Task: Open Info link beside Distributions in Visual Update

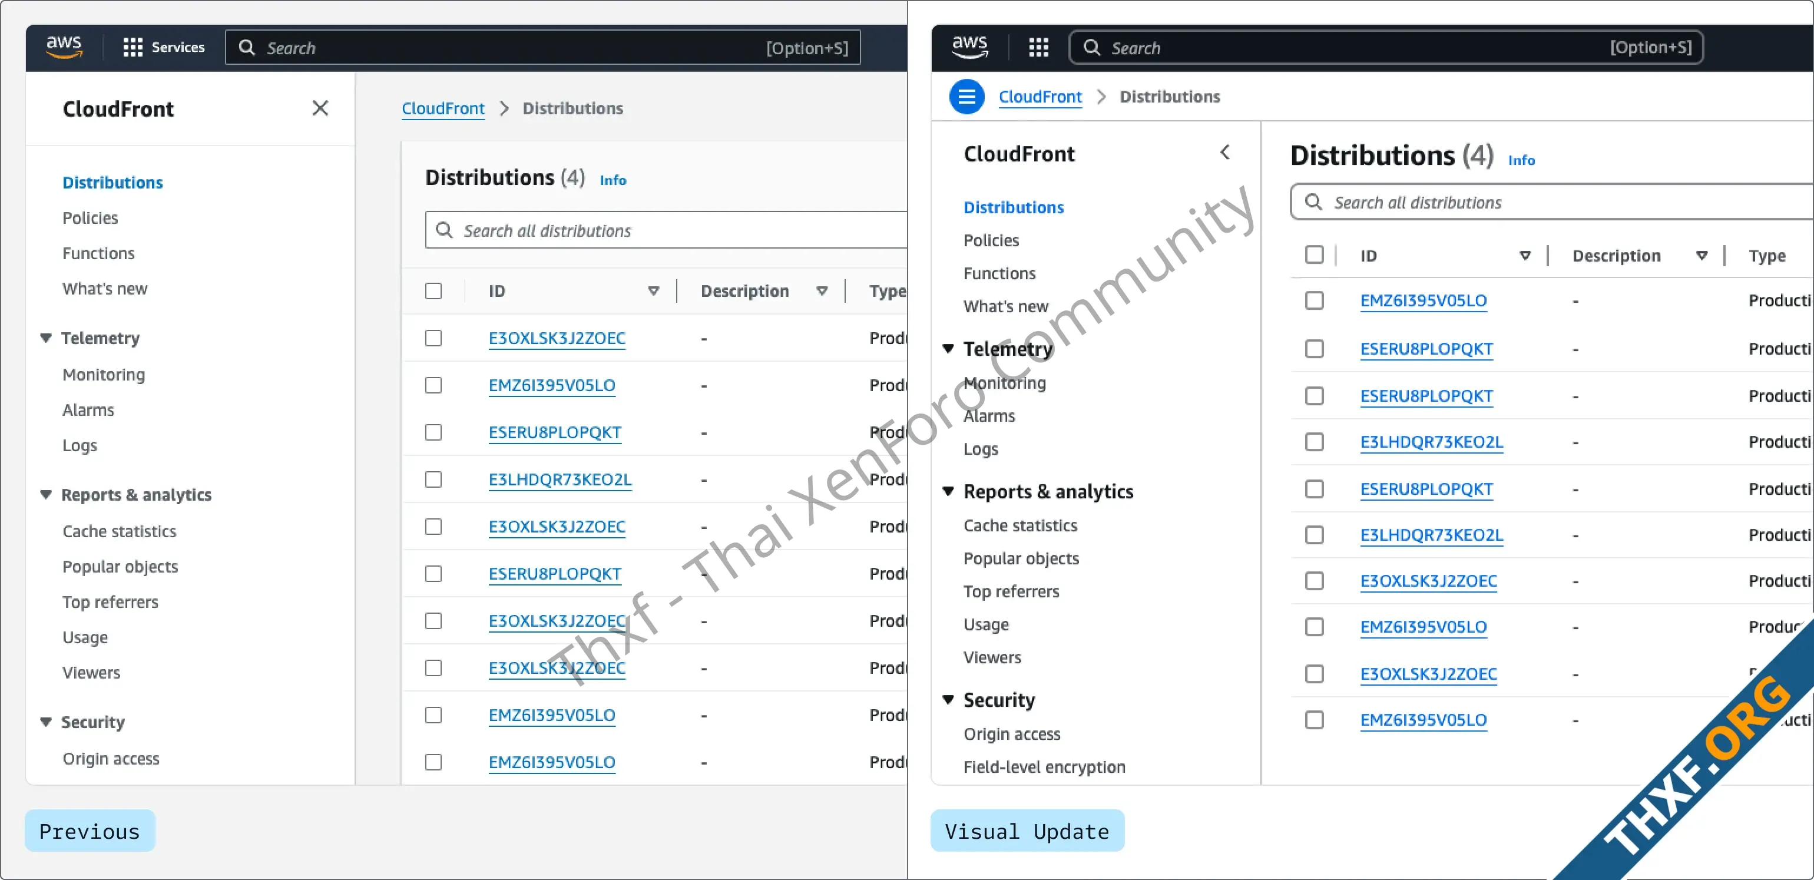Action: [1521, 161]
